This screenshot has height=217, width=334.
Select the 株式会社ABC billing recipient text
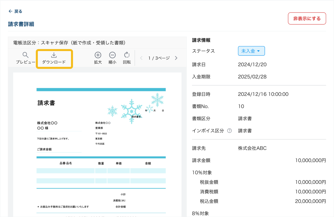[252, 148]
